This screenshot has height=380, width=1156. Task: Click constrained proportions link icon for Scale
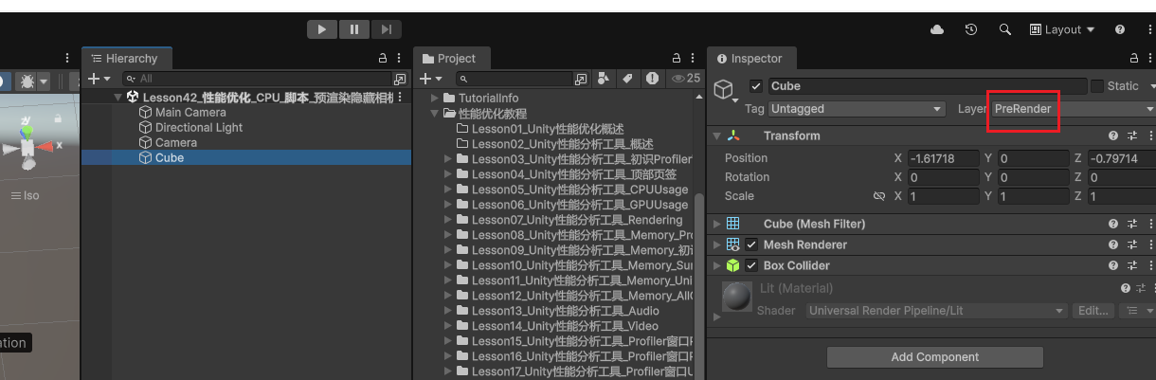[878, 196]
